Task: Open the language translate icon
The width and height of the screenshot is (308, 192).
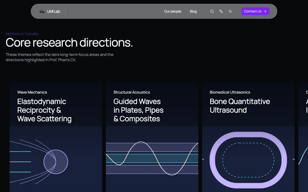Action: (221, 12)
